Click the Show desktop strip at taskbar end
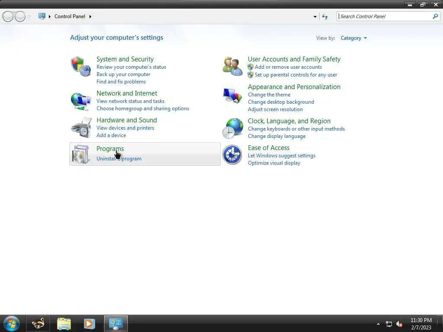 (440, 323)
